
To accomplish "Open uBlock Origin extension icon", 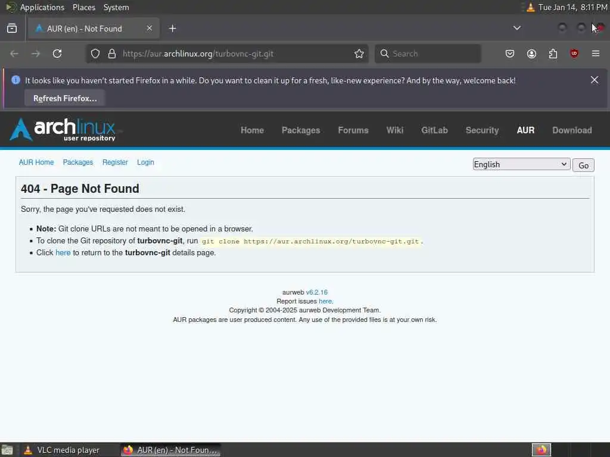I will pos(574,54).
